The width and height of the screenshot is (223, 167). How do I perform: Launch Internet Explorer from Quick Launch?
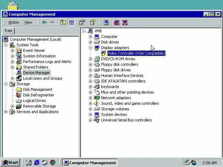coord(37,162)
